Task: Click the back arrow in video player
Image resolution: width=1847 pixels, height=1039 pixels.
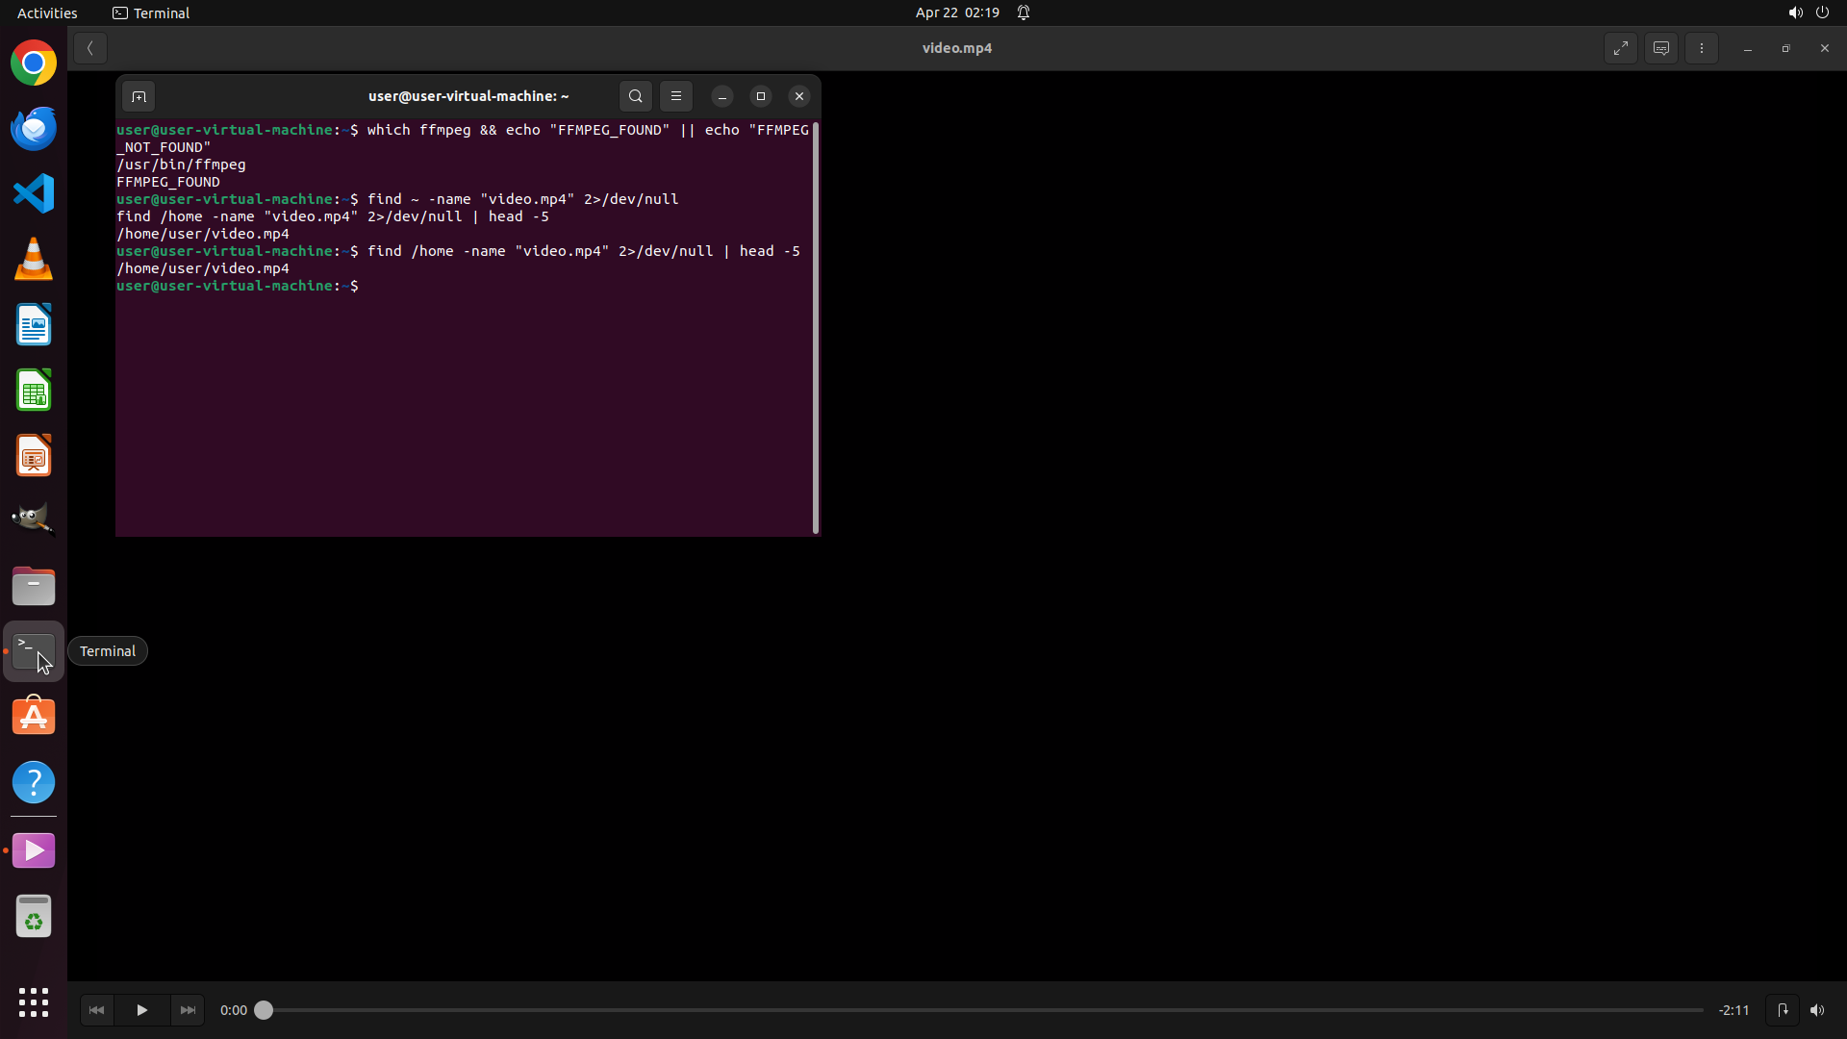Action: pyautogui.click(x=90, y=48)
